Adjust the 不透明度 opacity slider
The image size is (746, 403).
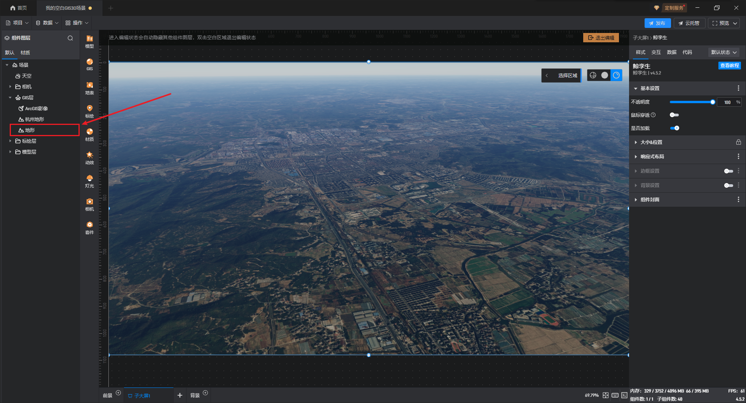pyautogui.click(x=691, y=102)
